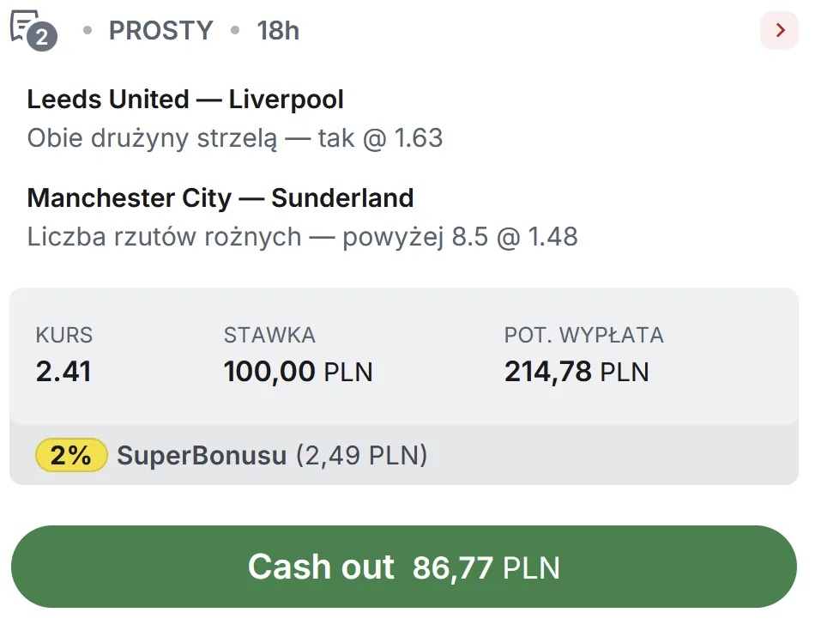The height and width of the screenshot is (637, 815).
Task: Click the POT. WYPŁATA label
Action: [x=583, y=335]
